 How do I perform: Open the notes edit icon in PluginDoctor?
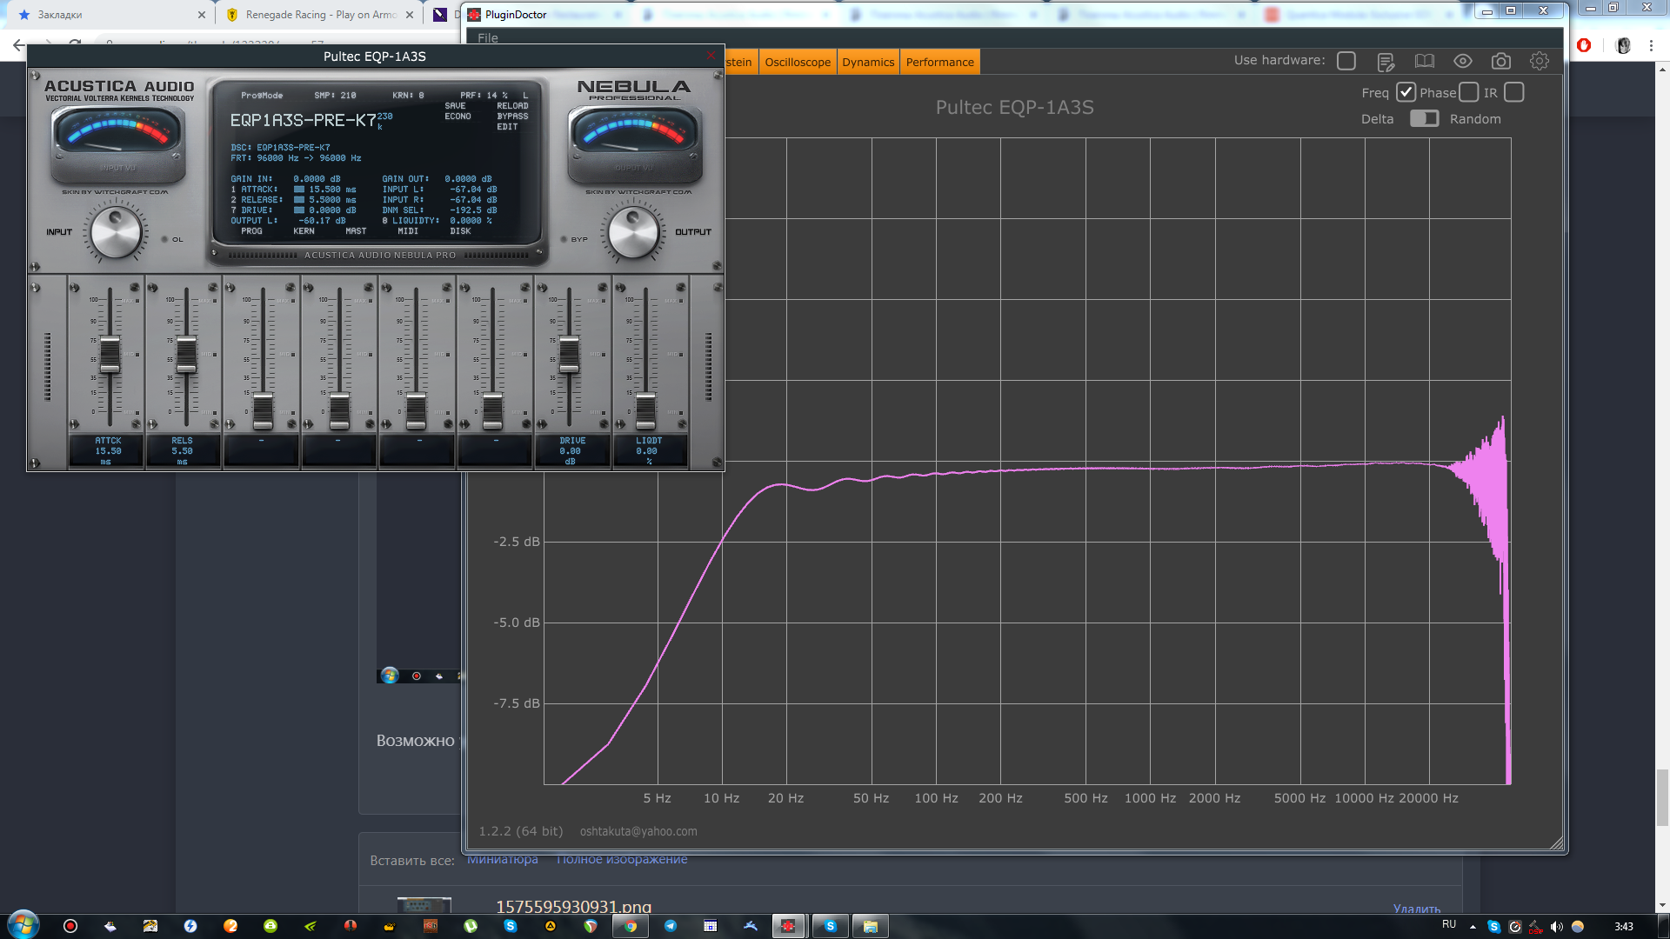coord(1386,62)
